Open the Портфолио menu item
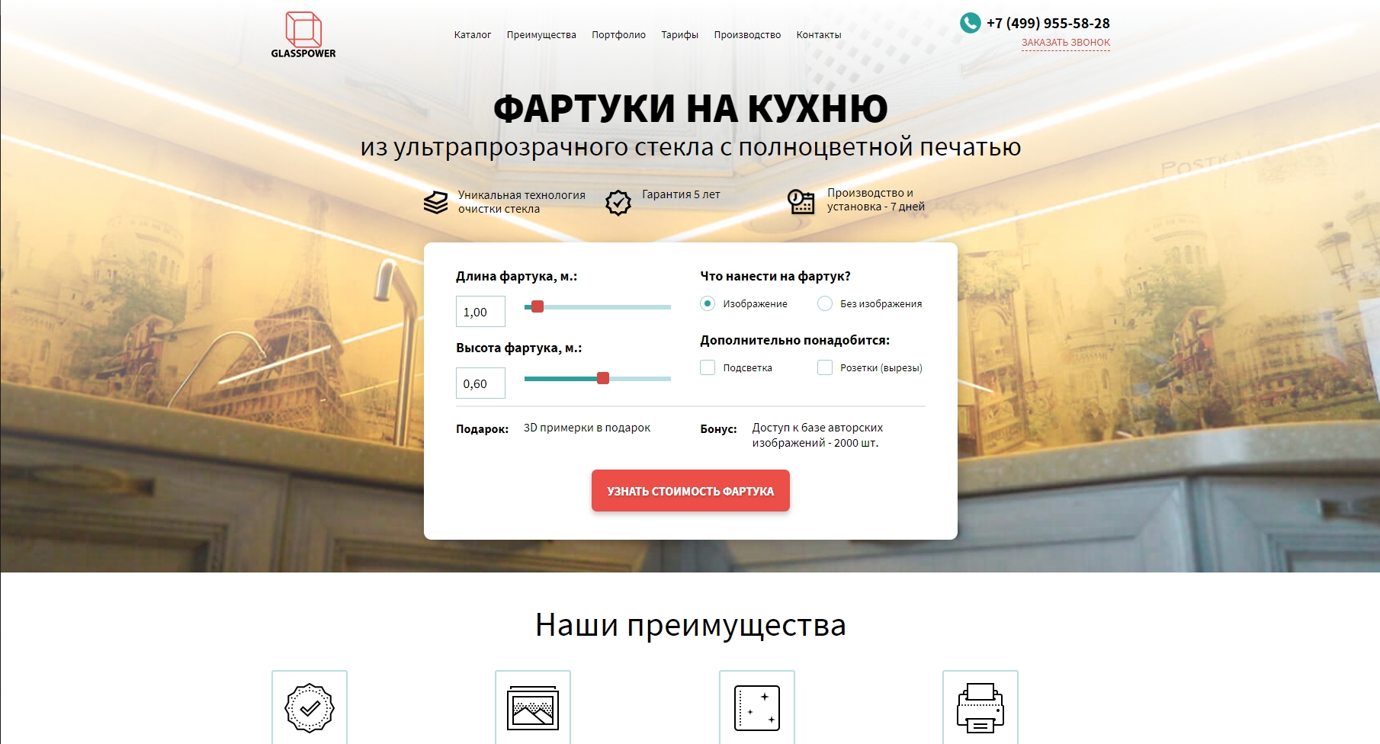1380x744 pixels. point(618,35)
